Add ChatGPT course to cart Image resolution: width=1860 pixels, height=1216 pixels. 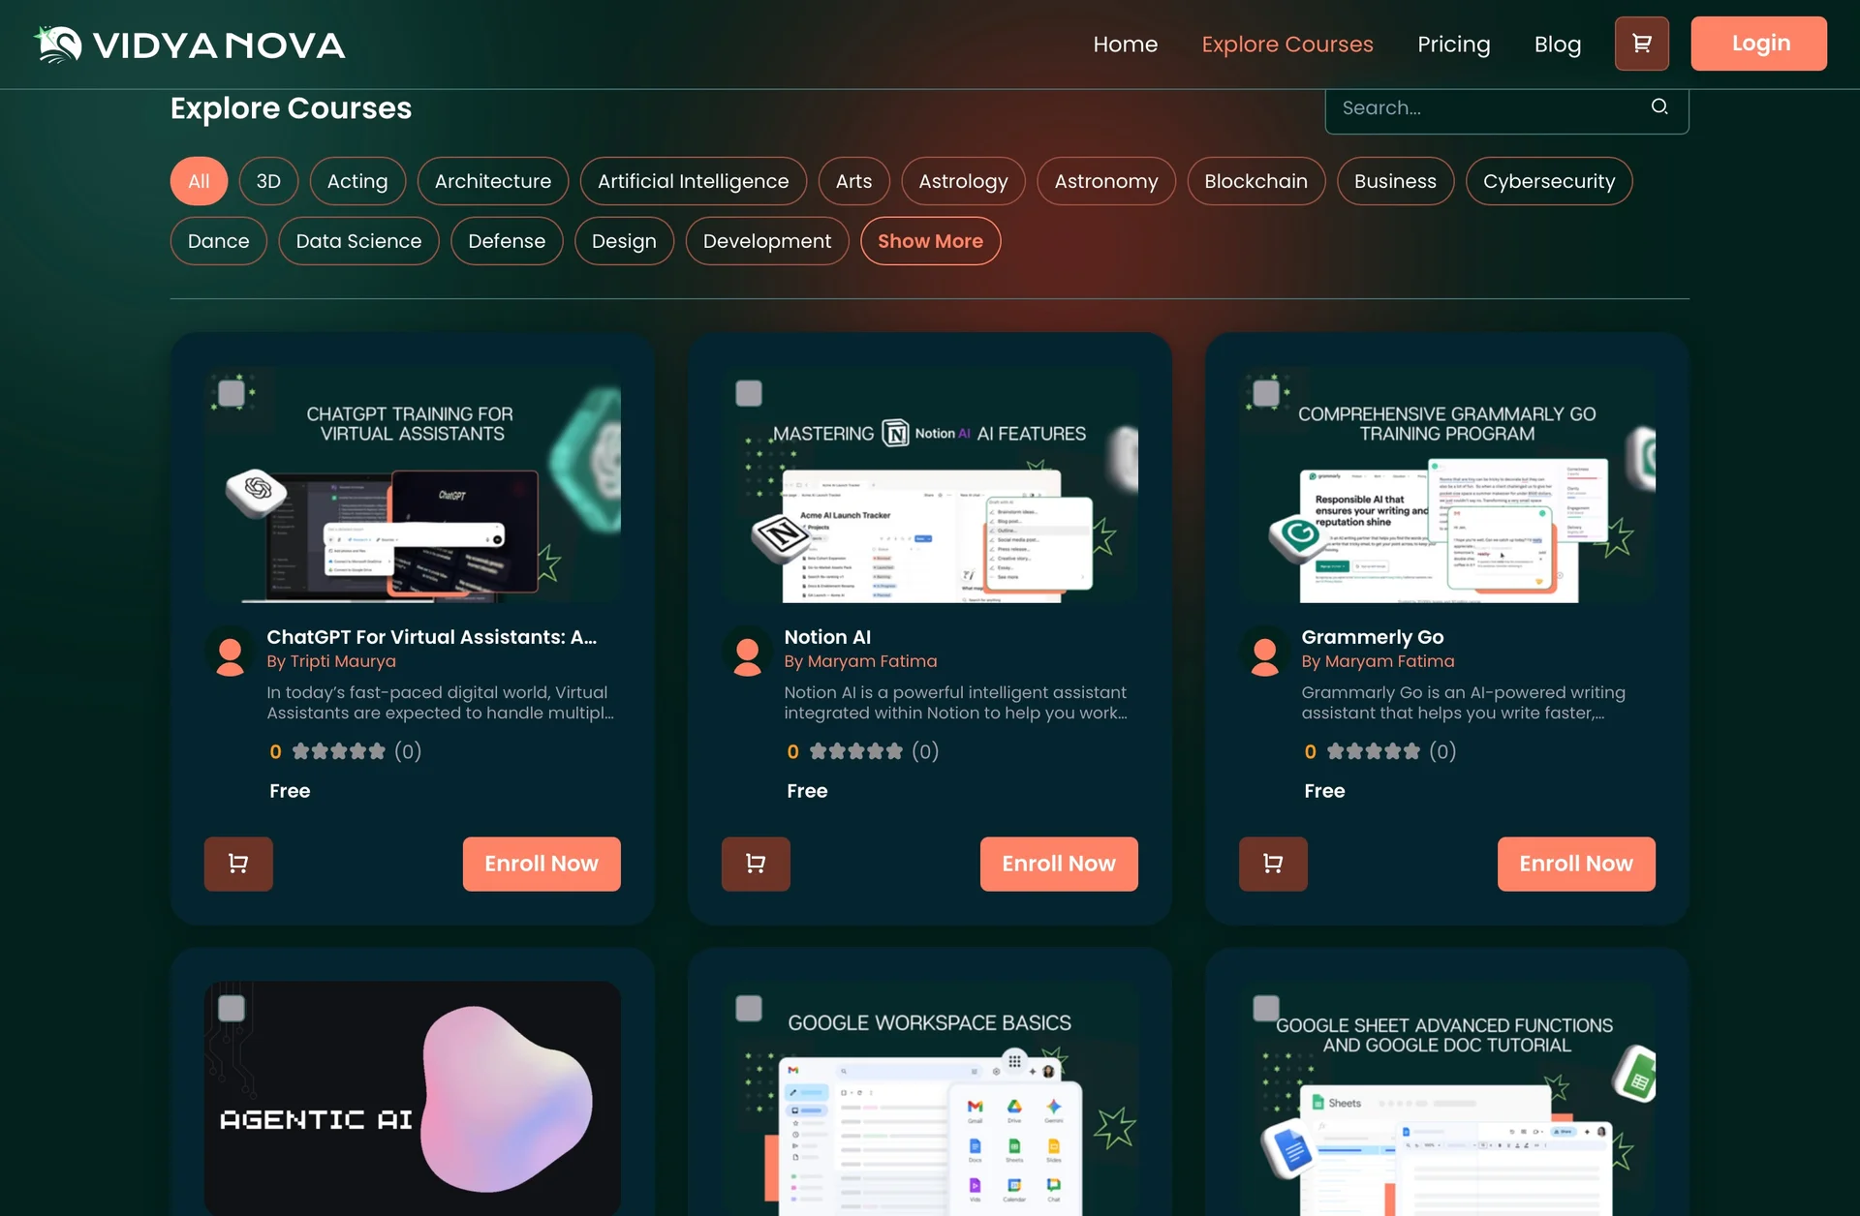(x=238, y=864)
